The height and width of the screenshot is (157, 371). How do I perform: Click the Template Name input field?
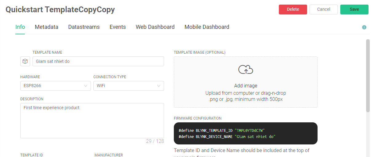tap(98, 61)
